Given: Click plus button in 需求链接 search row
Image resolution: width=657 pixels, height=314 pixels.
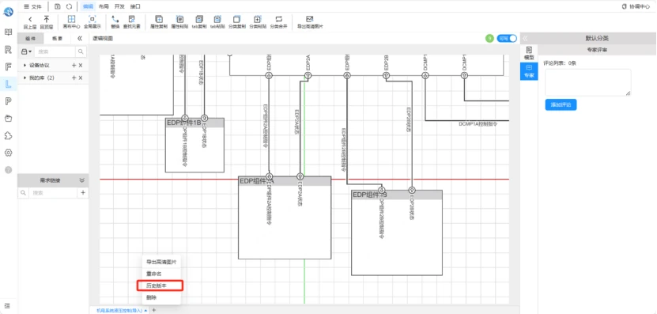Looking at the screenshot, I should point(83,193).
